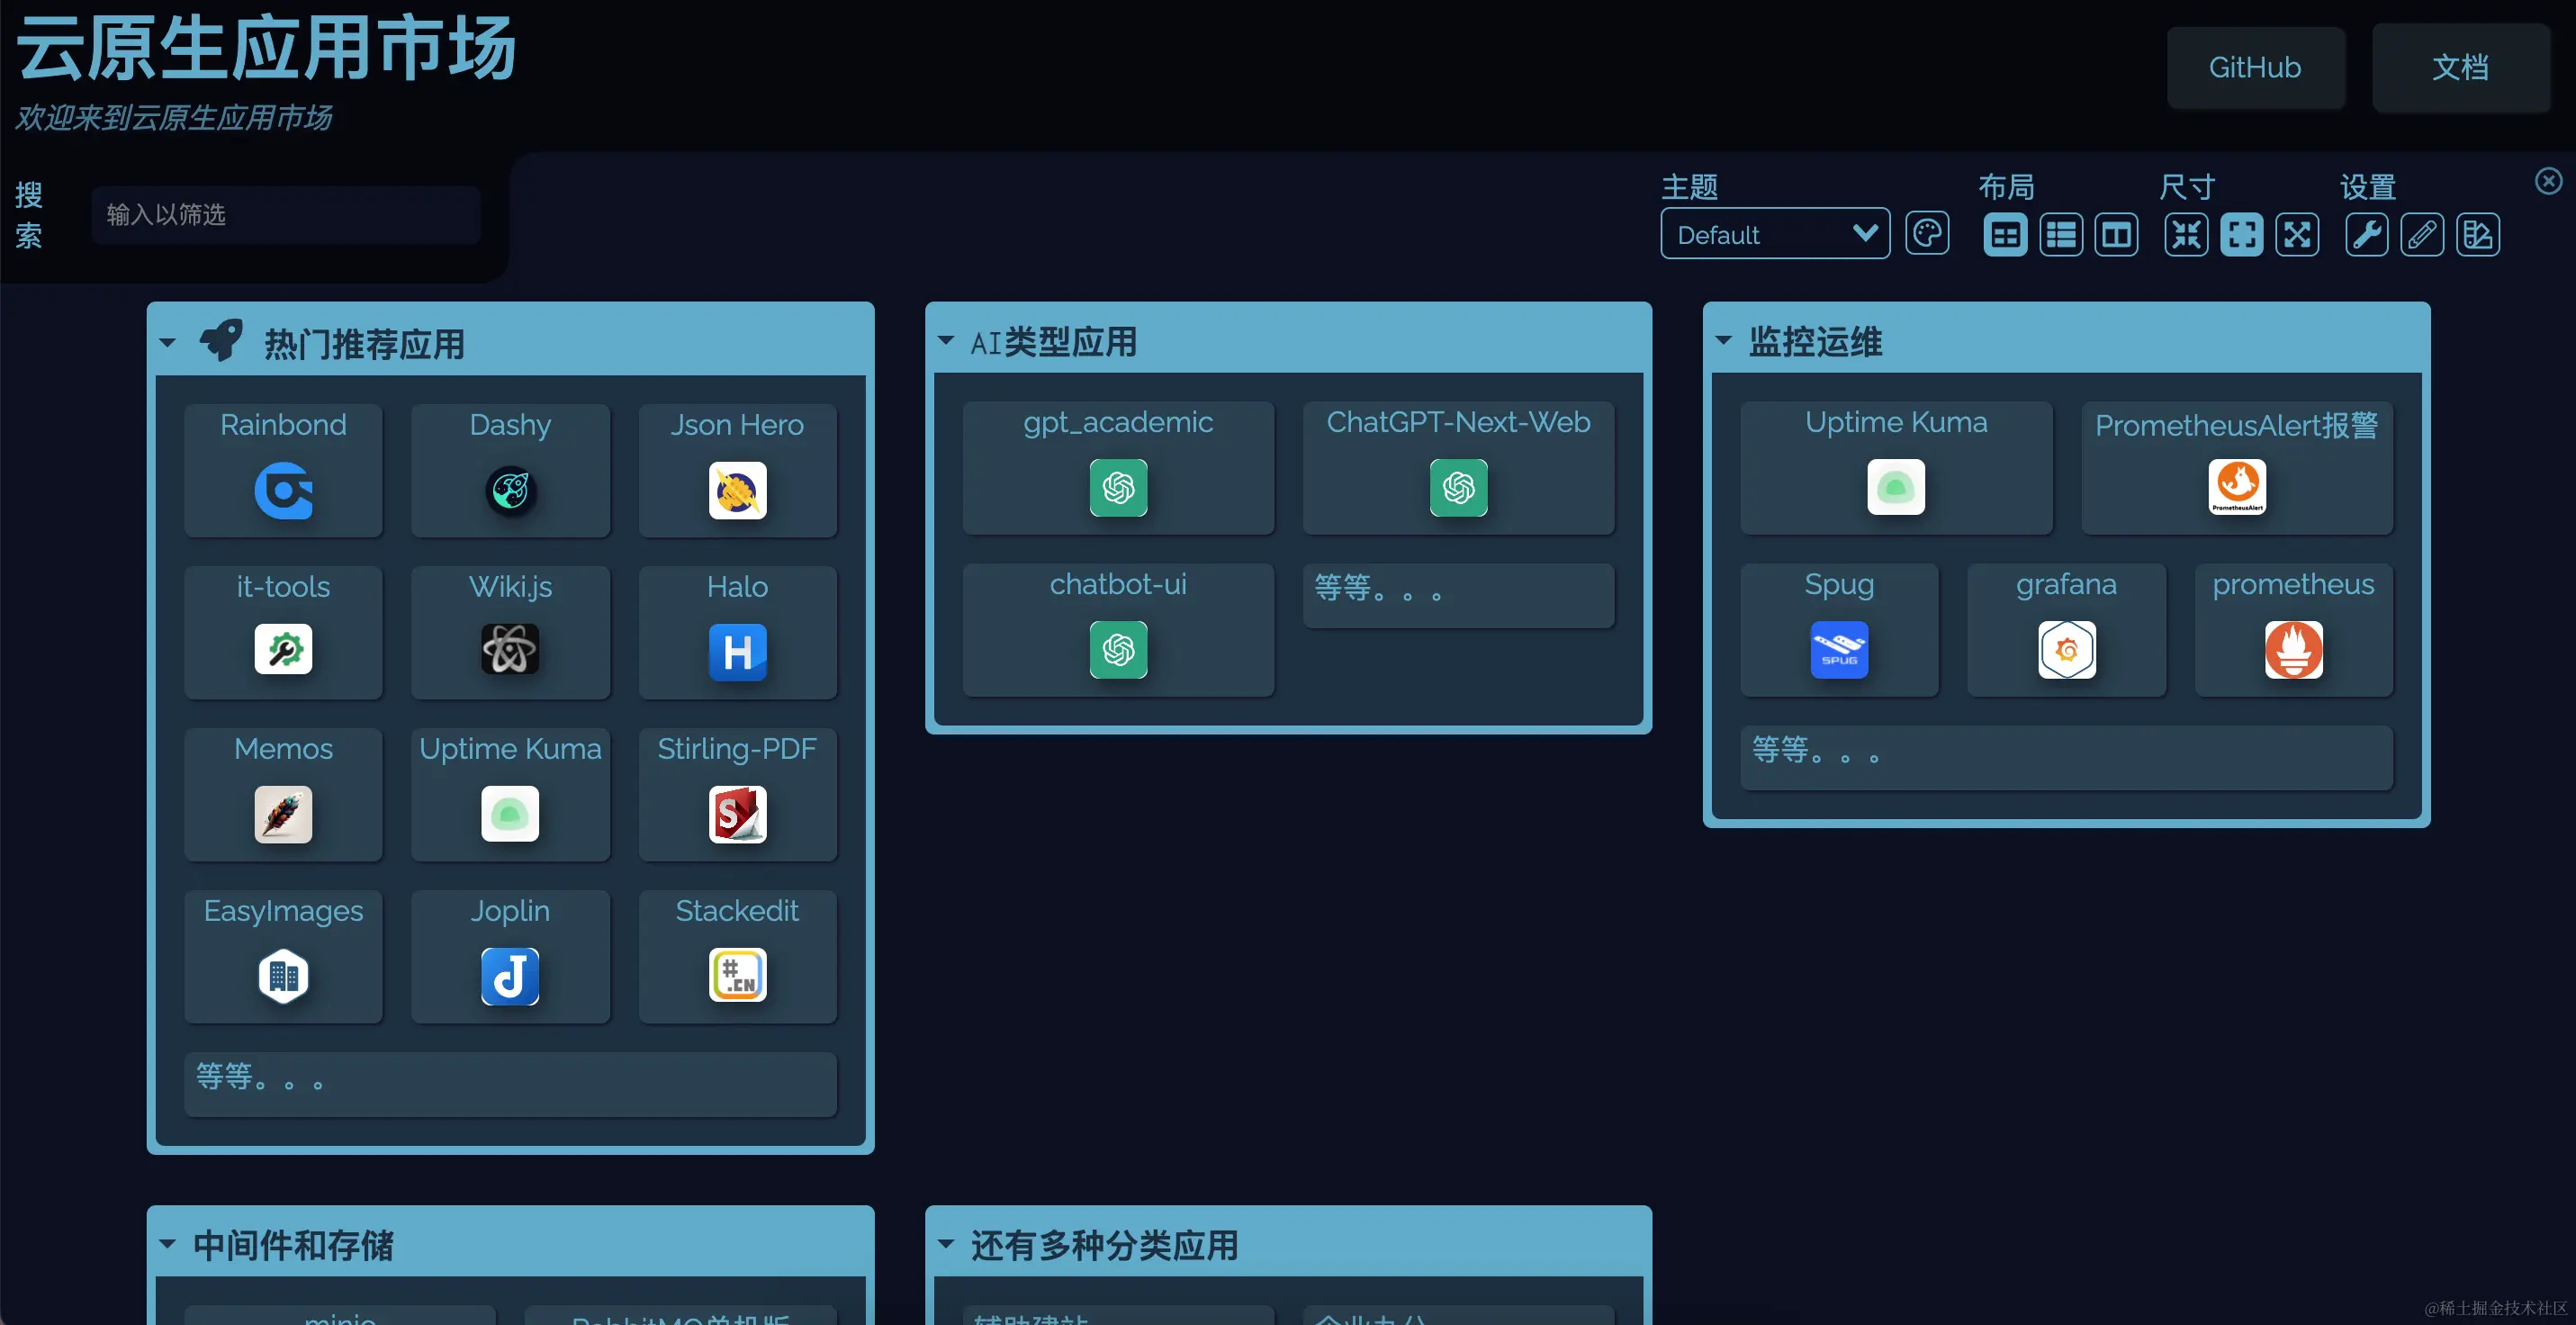Open the Json Hero app icon
Viewport: 2576px width, 1325px height.
coord(737,490)
